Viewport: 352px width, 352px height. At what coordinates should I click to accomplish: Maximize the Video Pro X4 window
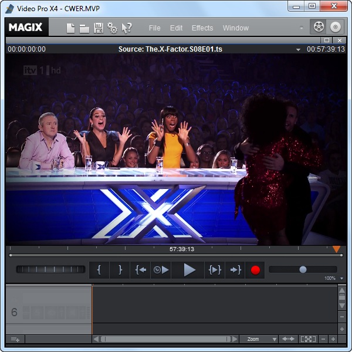point(312,6)
